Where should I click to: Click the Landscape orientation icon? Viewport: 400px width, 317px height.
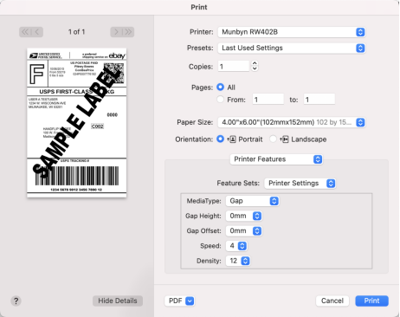click(x=284, y=139)
